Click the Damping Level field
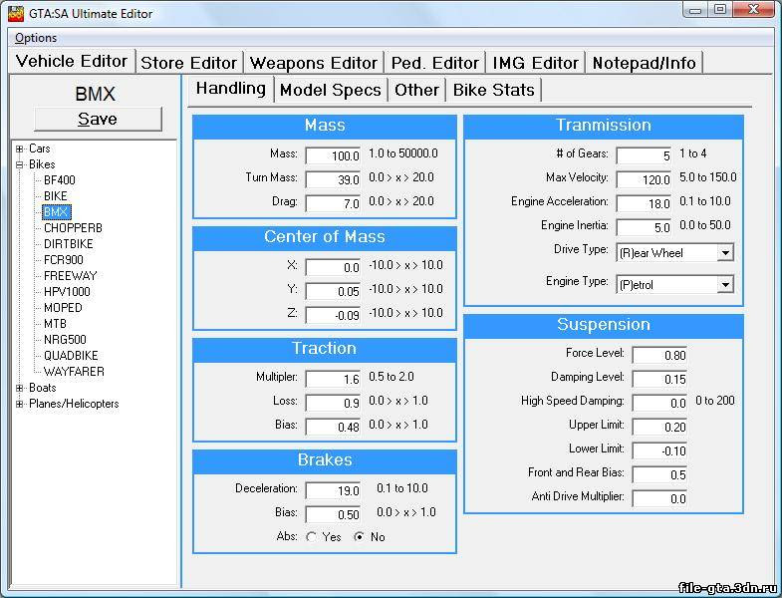The image size is (782, 598). [x=659, y=380]
